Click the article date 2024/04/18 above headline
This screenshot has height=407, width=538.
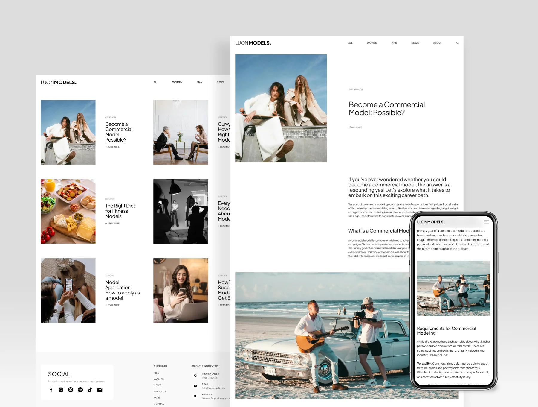coord(356,89)
